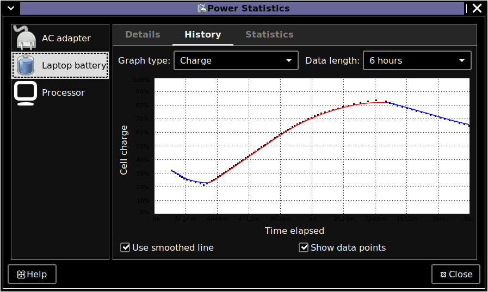Click the lifebuoy icon on Help button
The height and width of the screenshot is (292, 488).
[21, 275]
